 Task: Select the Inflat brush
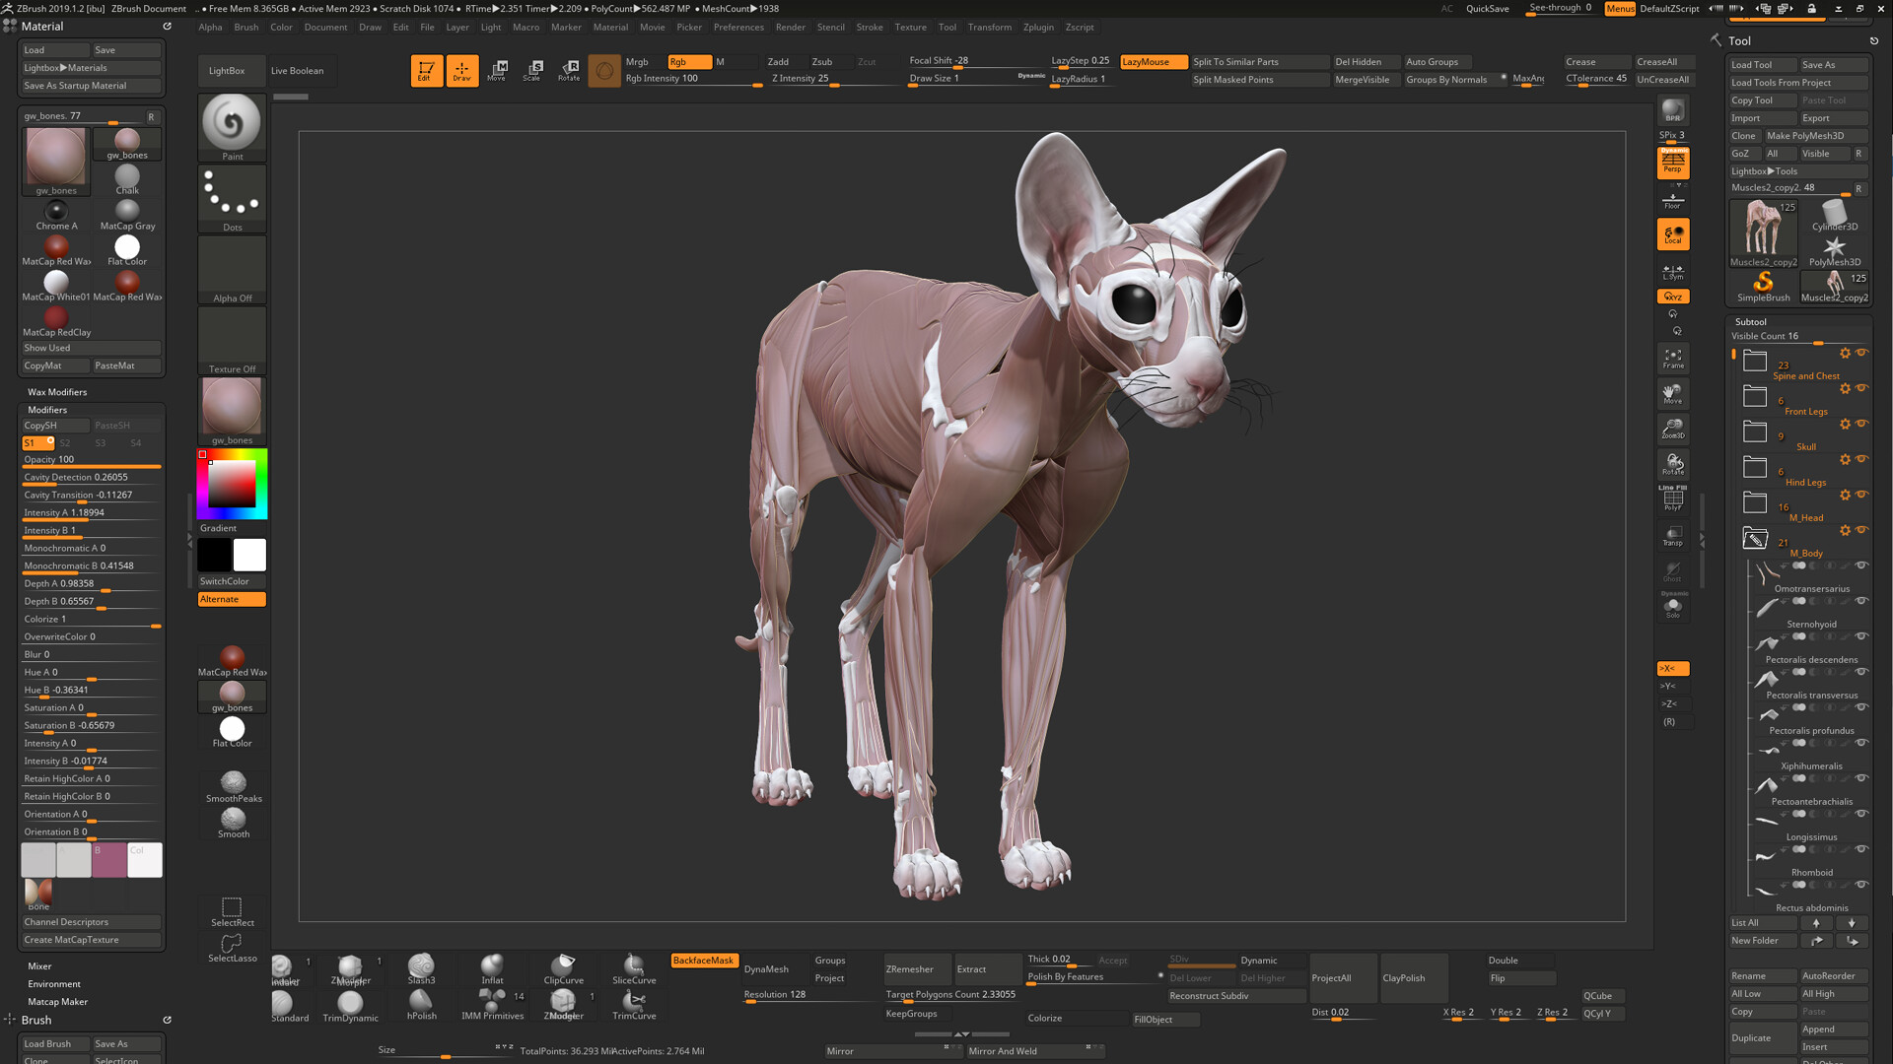[x=492, y=968]
